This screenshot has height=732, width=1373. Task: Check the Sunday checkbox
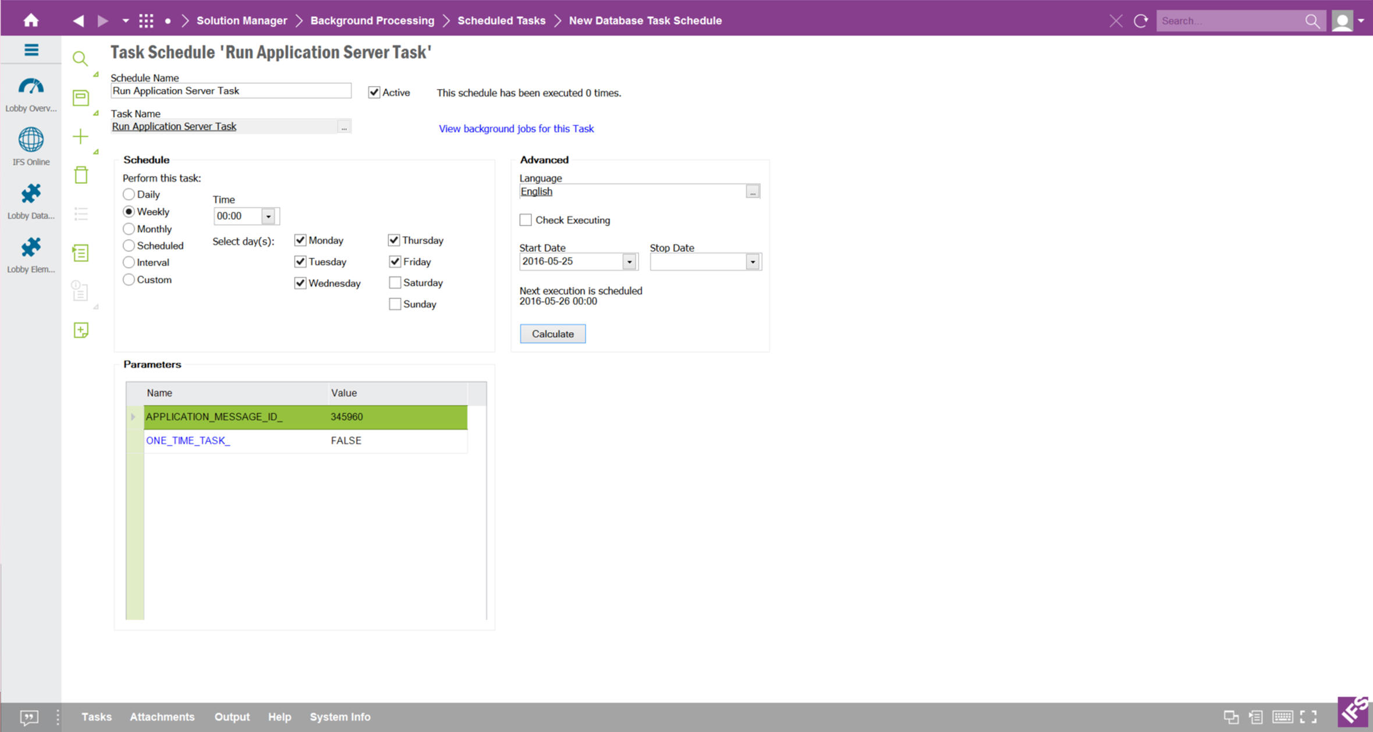tap(395, 304)
